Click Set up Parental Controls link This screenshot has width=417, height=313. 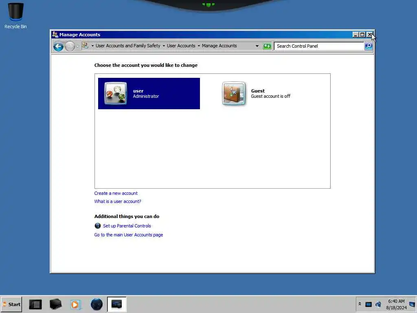(127, 226)
